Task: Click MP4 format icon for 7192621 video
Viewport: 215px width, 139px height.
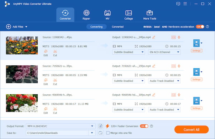Action: click(196, 72)
